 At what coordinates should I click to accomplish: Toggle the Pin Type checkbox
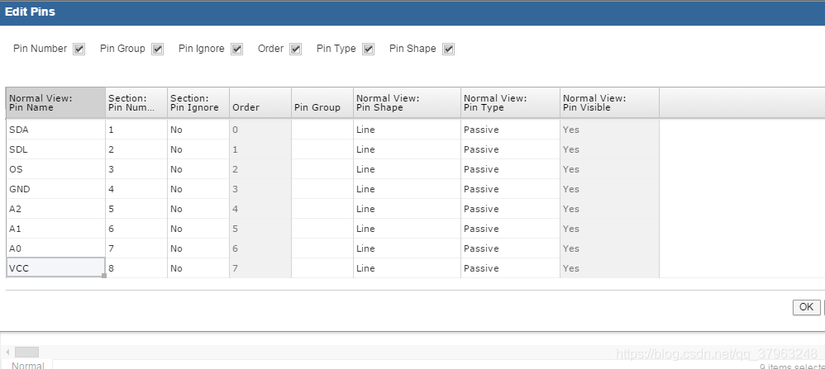(368, 49)
